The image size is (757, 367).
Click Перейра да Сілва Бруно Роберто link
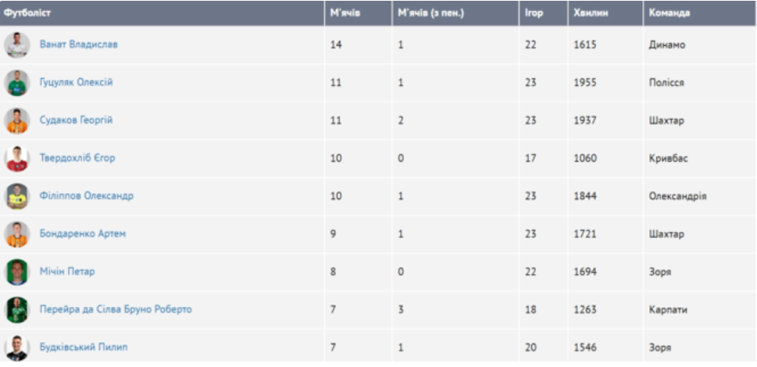click(x=116, y=309)
